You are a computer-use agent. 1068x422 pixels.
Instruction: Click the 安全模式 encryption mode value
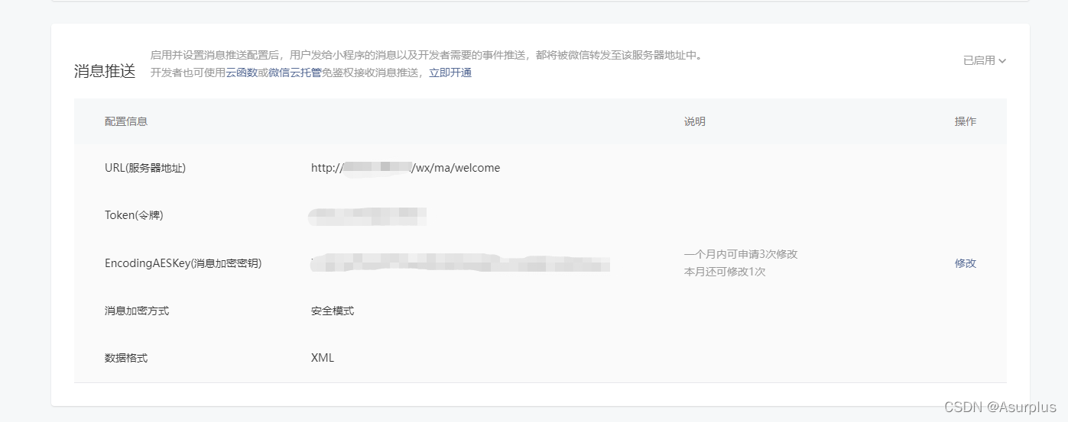(333, 311)
